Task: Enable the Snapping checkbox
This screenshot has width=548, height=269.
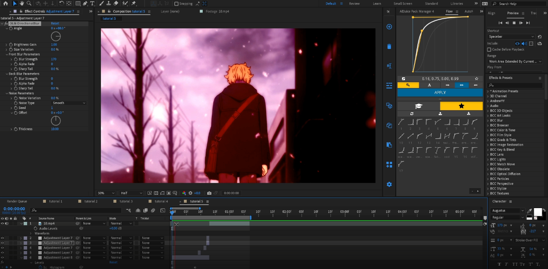Action: click(176, 4)
